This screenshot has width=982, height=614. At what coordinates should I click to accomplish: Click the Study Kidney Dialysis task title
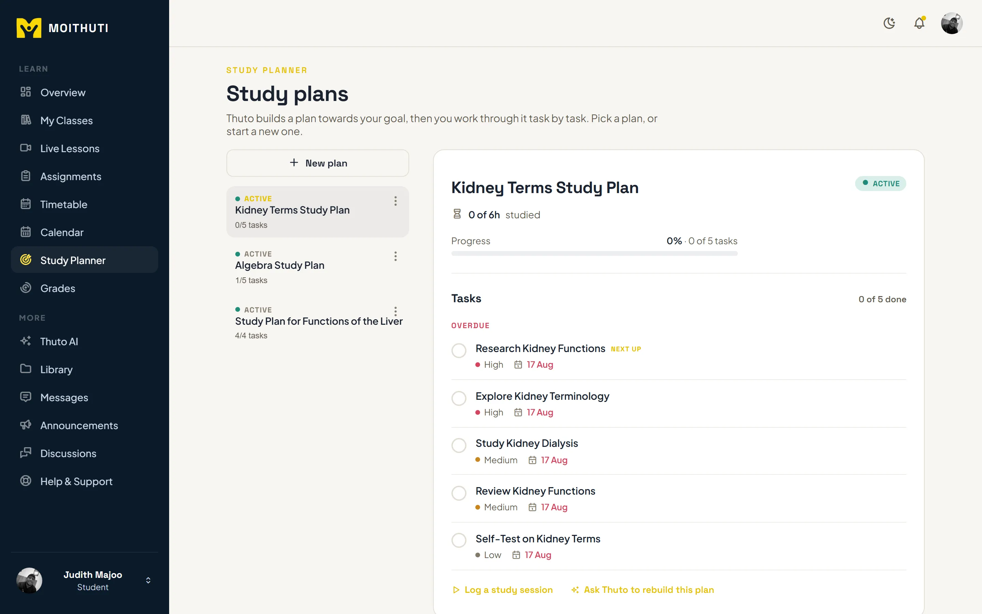[x=527, y=443]
